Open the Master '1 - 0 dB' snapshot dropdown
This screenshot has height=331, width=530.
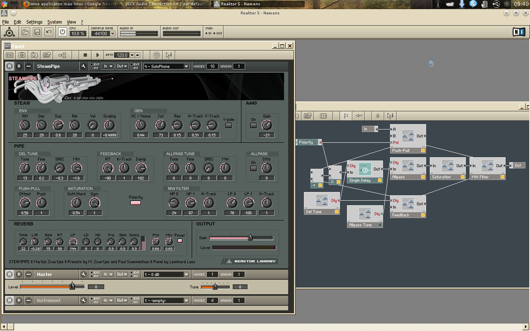(166, 274)
